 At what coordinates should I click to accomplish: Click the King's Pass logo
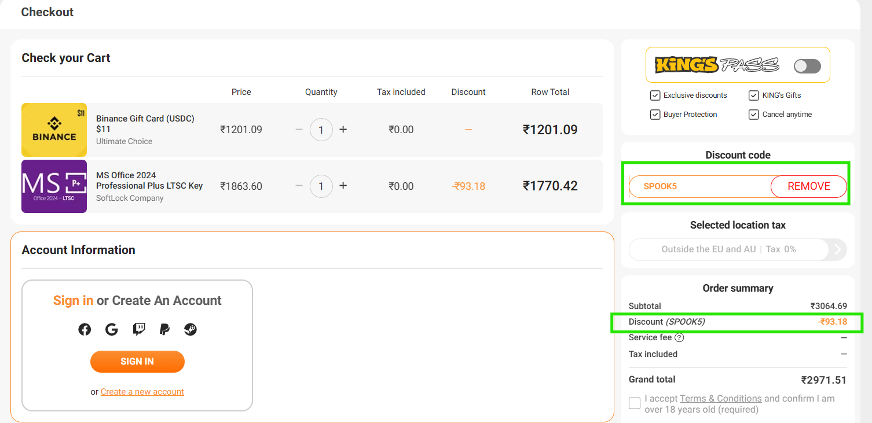[717, 65]
